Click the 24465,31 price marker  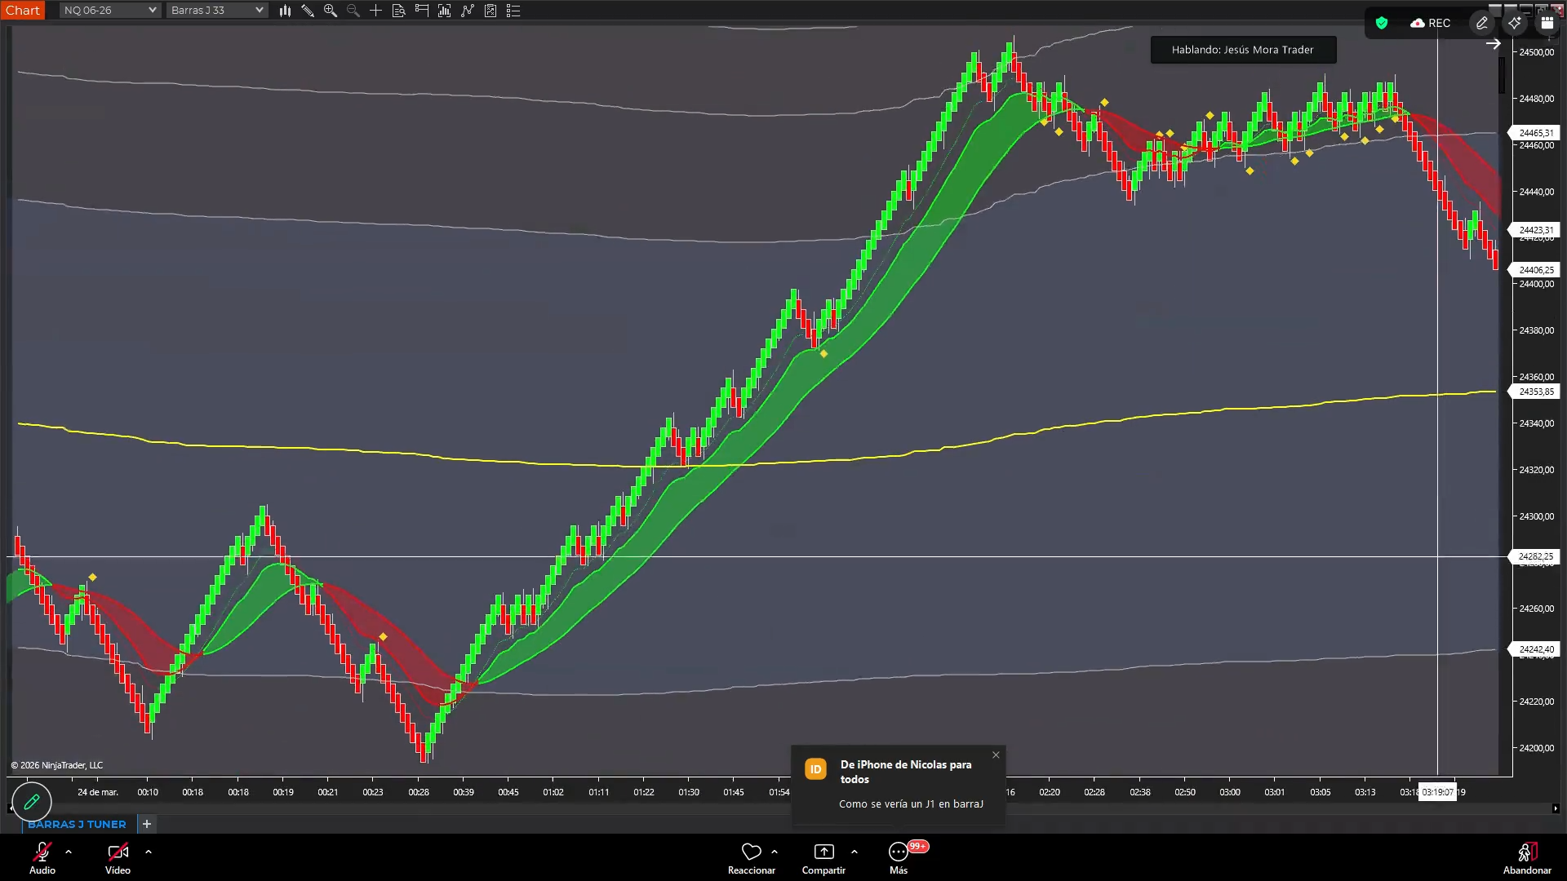click(x=1535, y=133)
